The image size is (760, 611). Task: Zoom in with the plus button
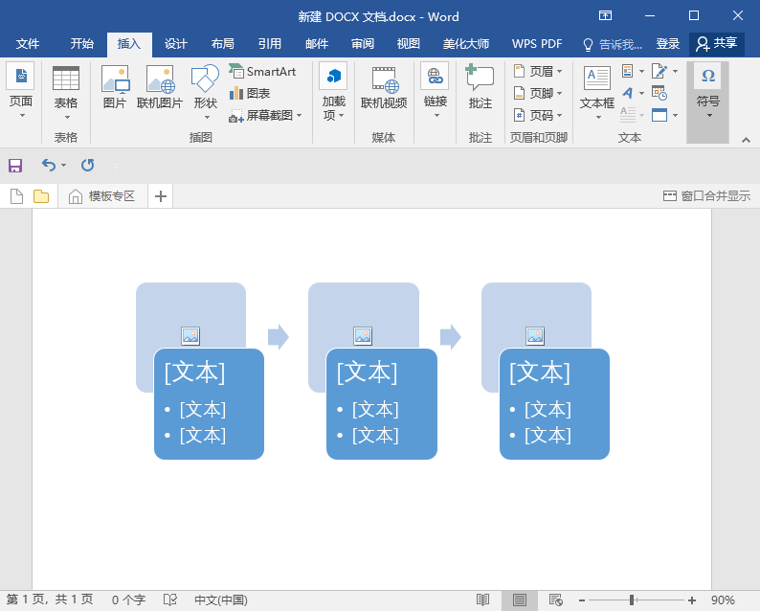692,600
